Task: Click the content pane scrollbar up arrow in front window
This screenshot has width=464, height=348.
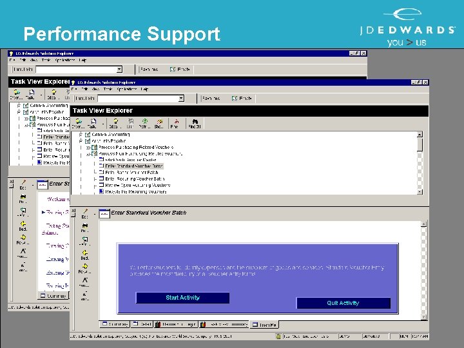Action: (x=424, y=224)
